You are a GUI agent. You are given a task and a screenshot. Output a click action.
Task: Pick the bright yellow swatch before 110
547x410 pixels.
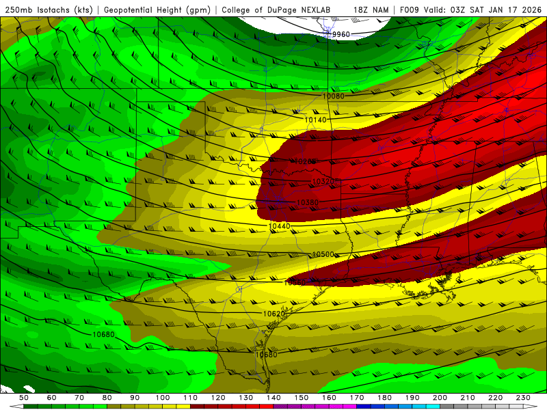pos(183,406)
